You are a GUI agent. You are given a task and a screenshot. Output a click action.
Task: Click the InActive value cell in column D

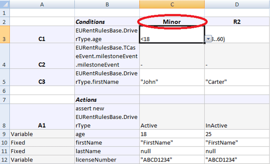(x=237, y=117)
